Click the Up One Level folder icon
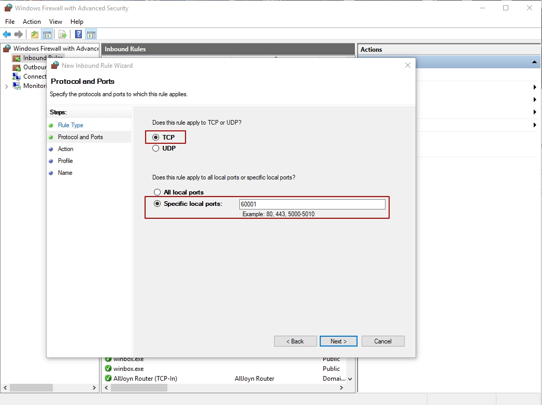 point(35,34)
